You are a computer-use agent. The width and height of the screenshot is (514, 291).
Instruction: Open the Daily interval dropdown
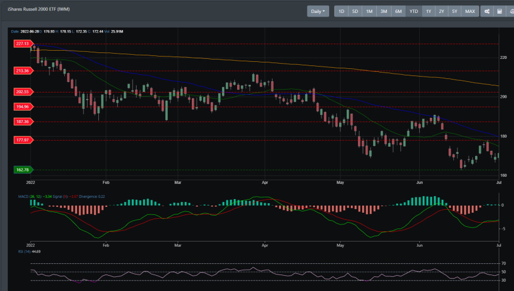point(318,11)
